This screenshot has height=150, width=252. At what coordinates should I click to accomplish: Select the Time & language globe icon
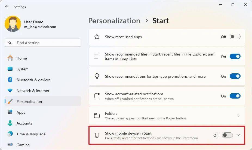(x=10, y=134)
